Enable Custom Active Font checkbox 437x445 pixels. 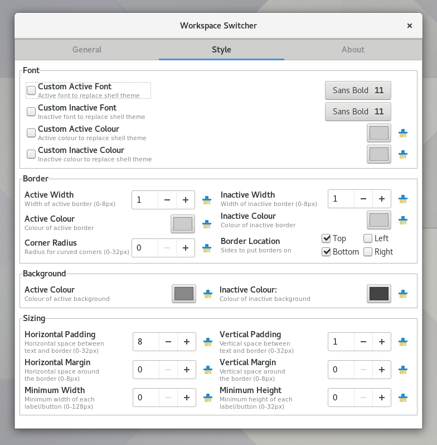(31, 90)
